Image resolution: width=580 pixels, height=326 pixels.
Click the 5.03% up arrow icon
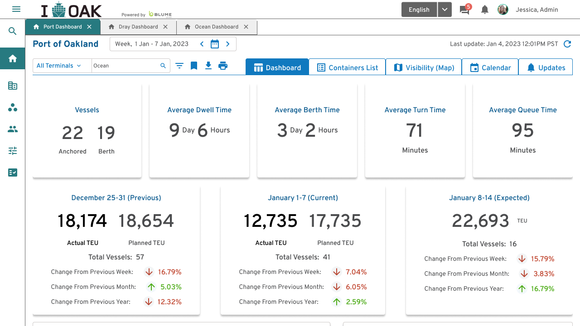point(151,287)
